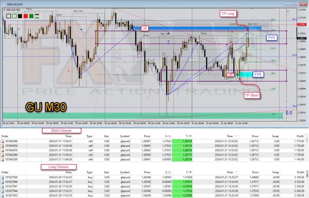Click the red current-price tag on price scale
The width and height of the screenshot is (309, 198).
(x=302, y=24)
